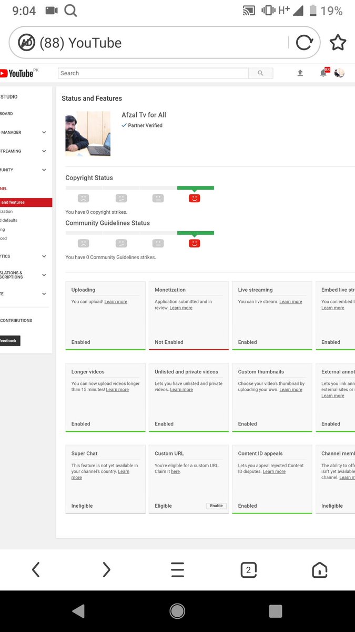Open the browser tab switcher showing 2
Viewport: 355px width, 632px height.
coord(248,569)
